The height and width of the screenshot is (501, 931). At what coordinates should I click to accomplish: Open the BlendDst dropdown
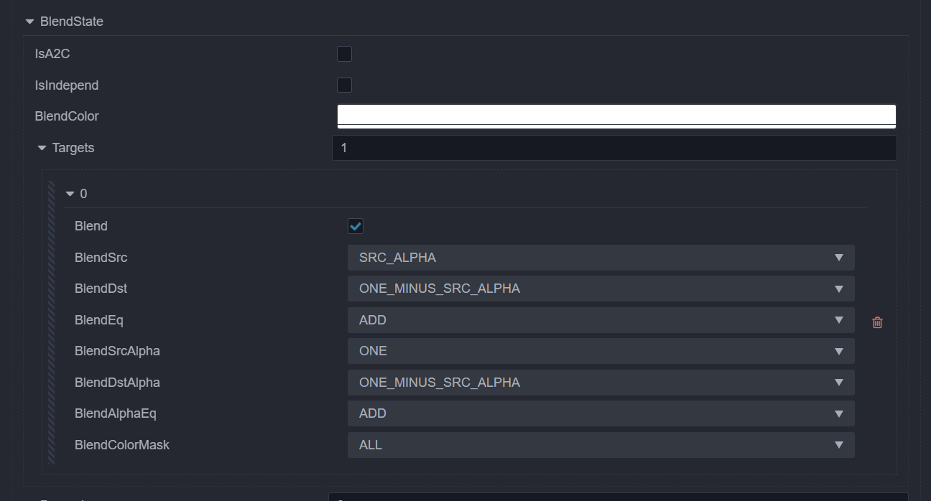pos(601,289)
